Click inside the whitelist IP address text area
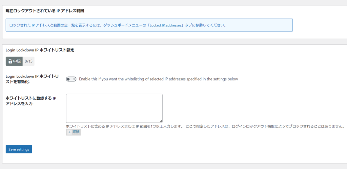 [114, 108]
